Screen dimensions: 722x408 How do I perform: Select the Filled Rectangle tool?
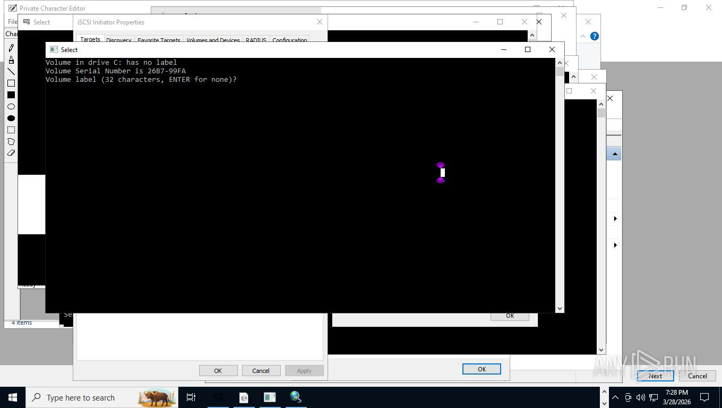[11, 95]
